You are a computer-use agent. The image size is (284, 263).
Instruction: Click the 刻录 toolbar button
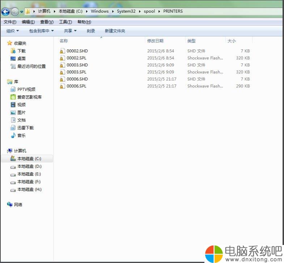pyautogui.click(x=91, y=31)
